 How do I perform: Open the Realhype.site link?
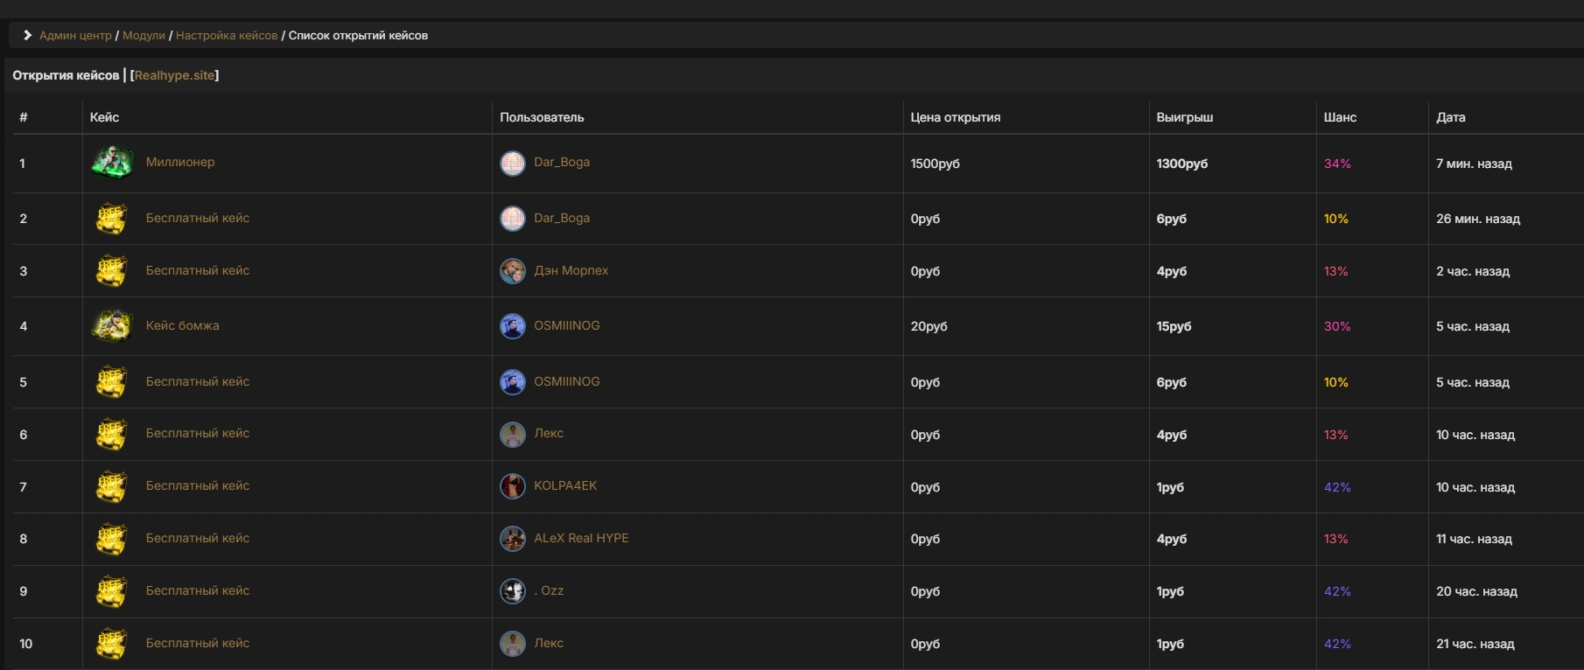point(175,75)
